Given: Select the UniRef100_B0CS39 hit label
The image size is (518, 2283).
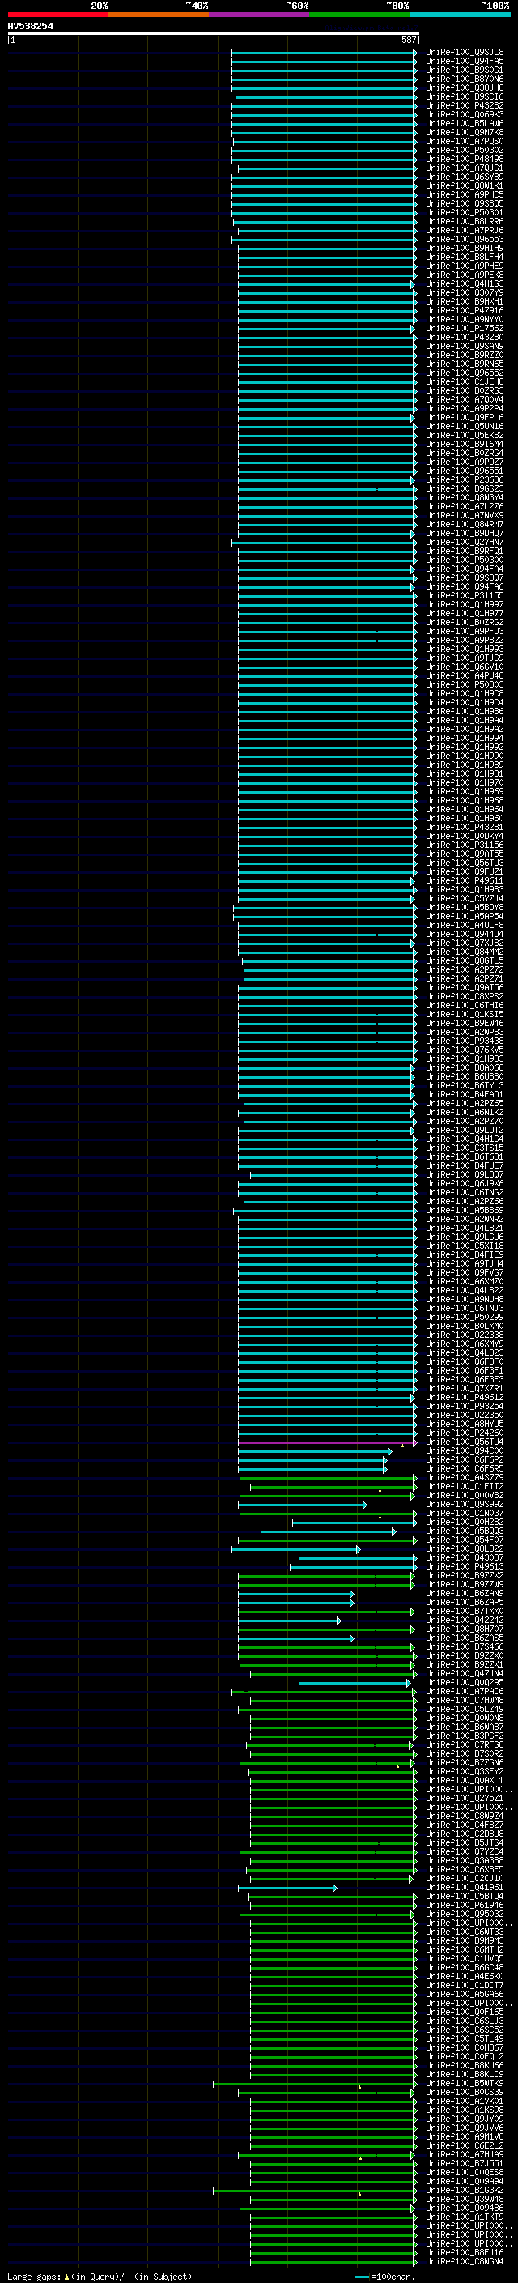Looking at the screenshot, I should [465, 2093].
